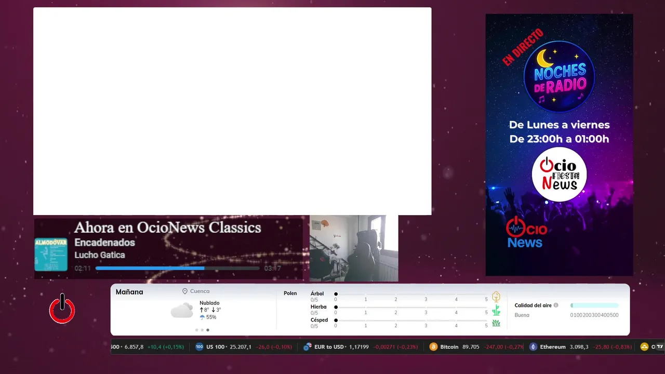Click the Bitcoin ticker label

pyautogui.click(x=449, y=347)
